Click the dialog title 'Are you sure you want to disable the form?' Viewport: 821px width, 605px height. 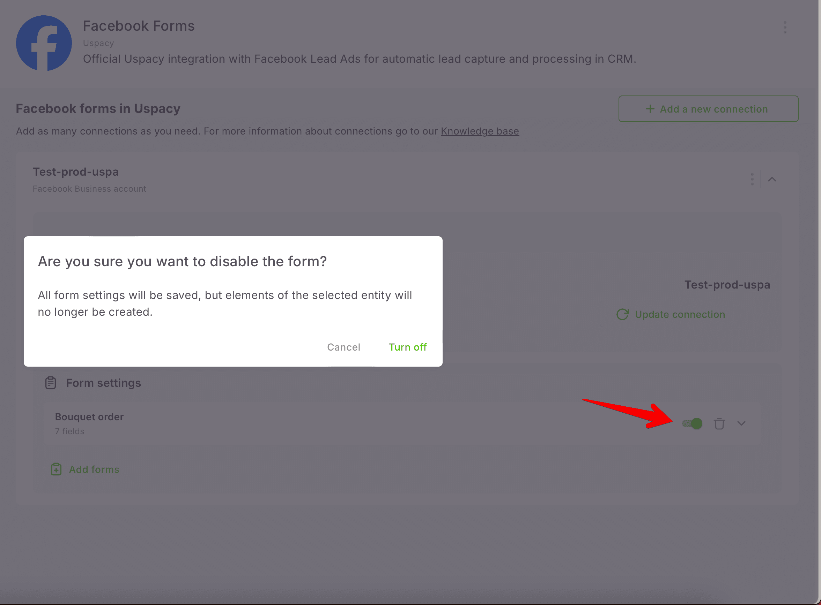click(182, 261)
